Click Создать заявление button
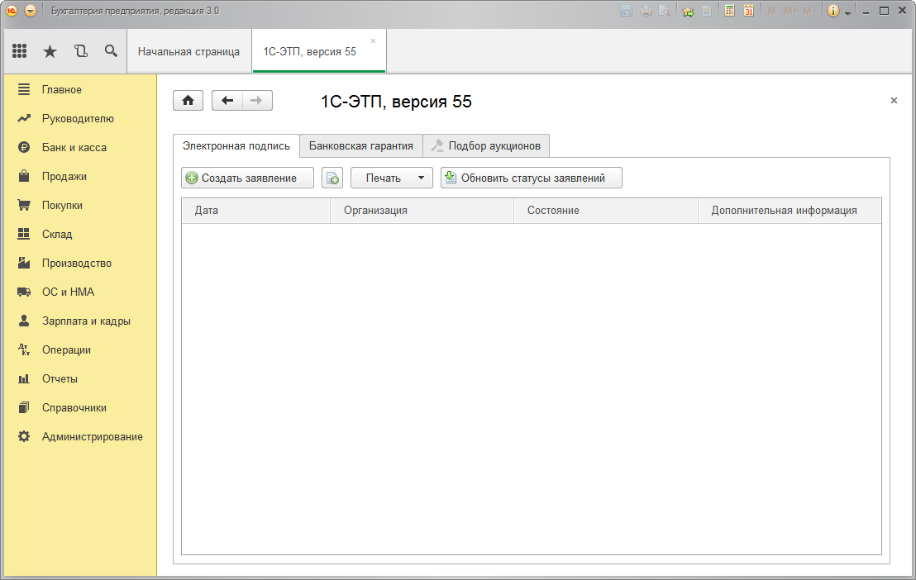Screen dimensions: 916x580 tap(248, 178)
